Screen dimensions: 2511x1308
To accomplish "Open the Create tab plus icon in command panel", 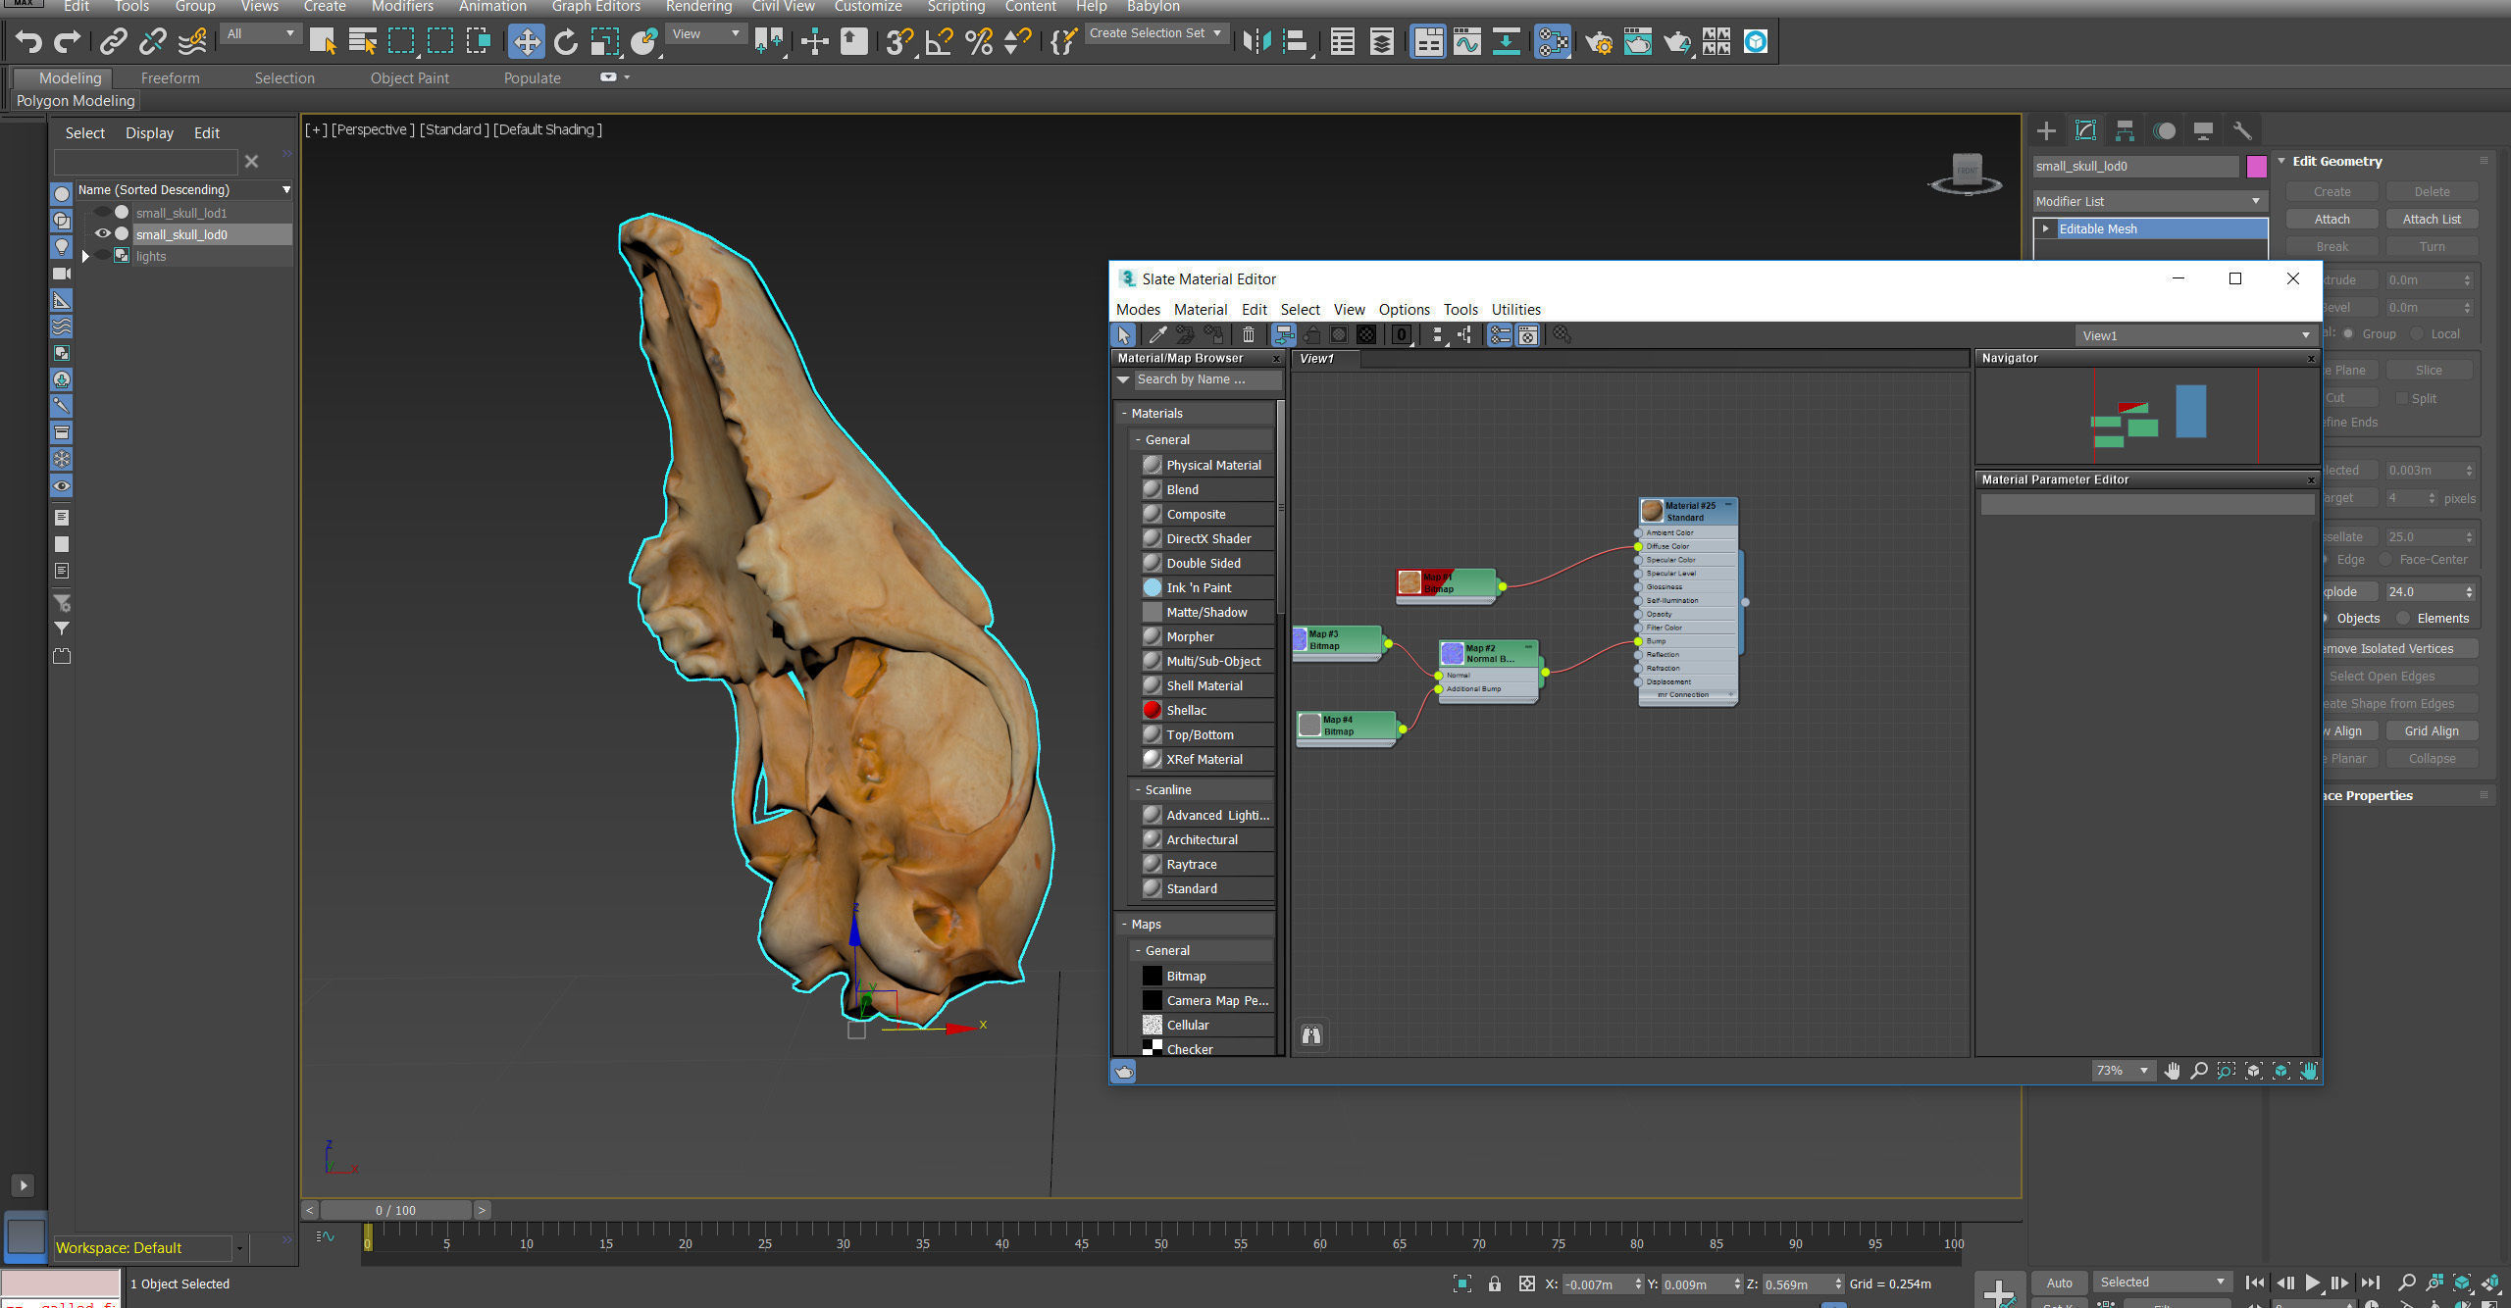I will [x=2046, y=130].
